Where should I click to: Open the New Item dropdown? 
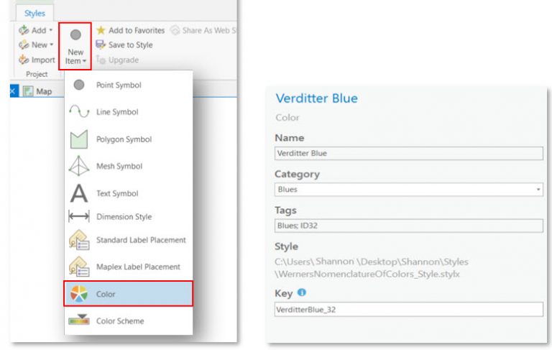(x=75, y=47)
